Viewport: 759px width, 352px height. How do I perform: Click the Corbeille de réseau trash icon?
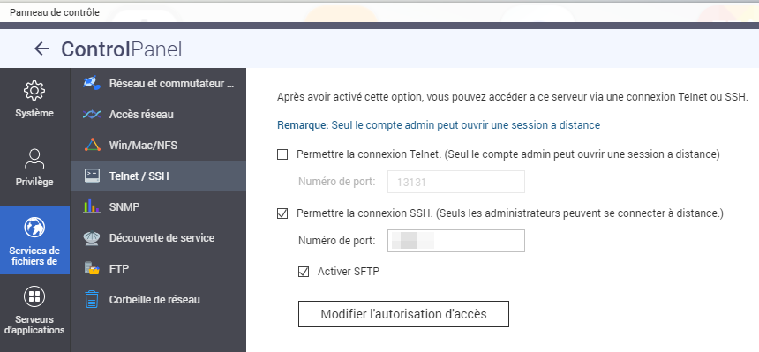92,299
